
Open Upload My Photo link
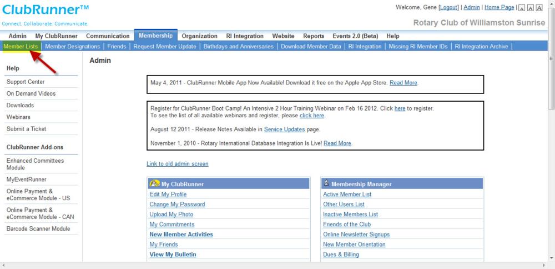pyautogui.click(x=171, y=215)
